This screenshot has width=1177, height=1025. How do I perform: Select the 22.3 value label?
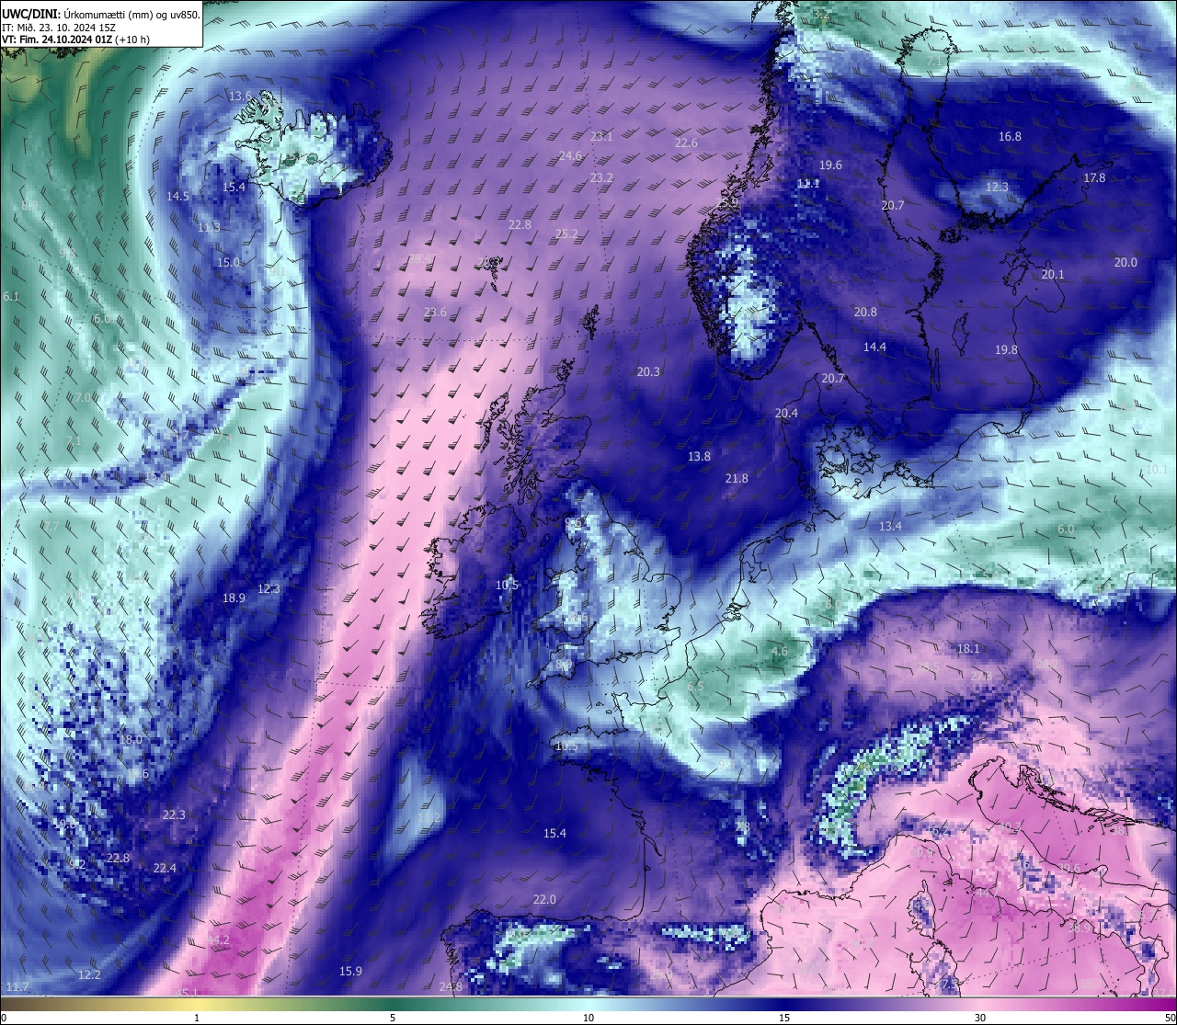[x=174, y=814]
